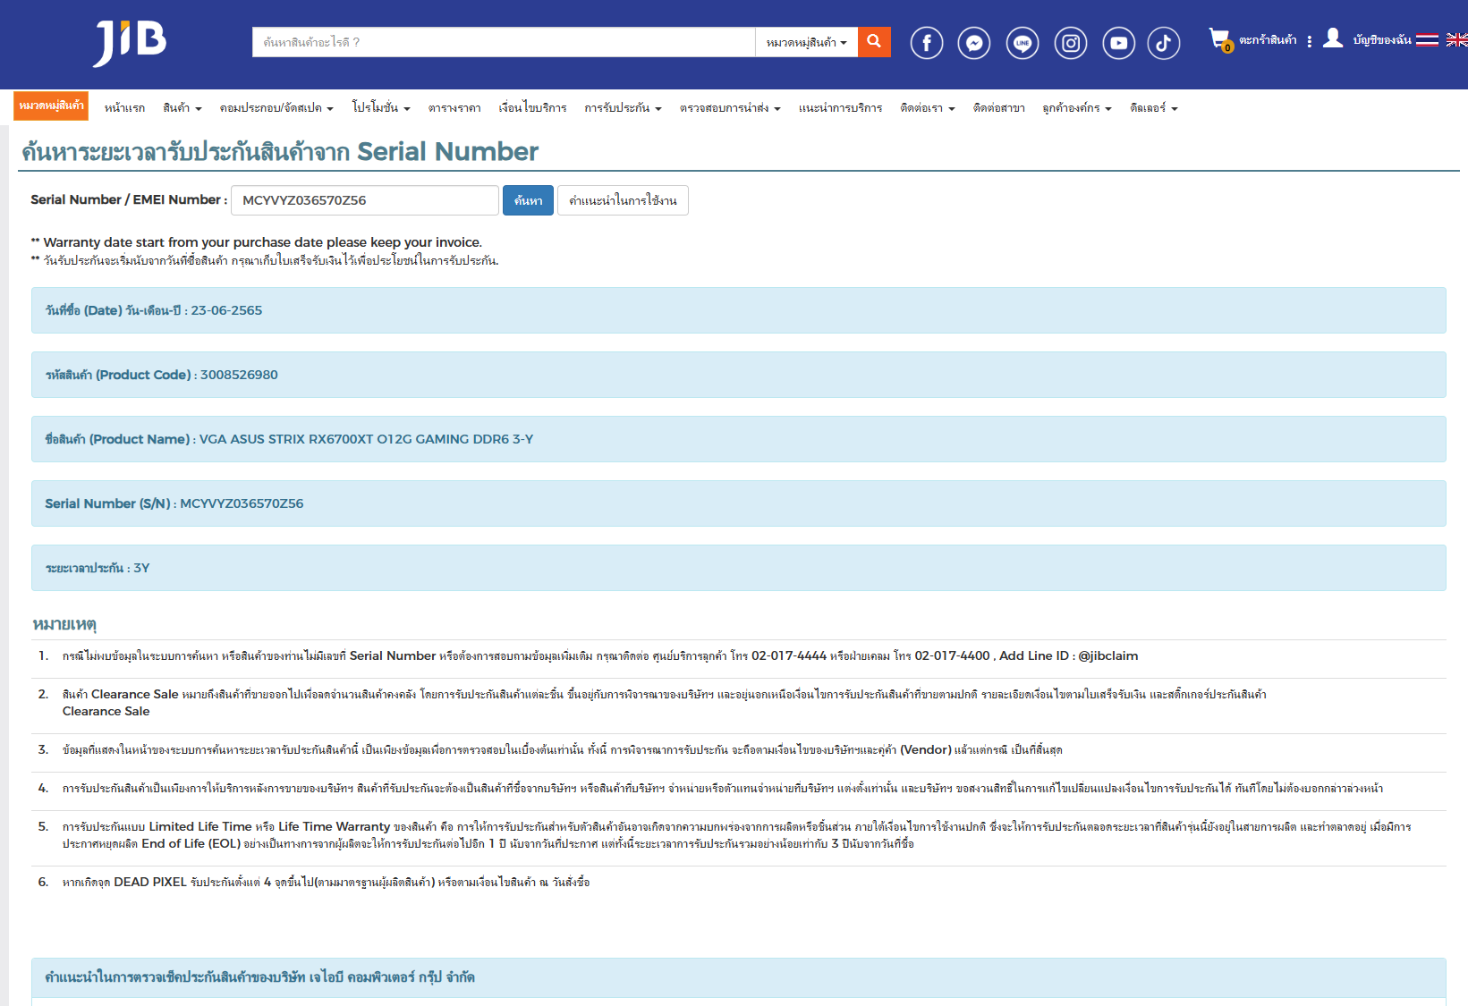Click the DEAD PIXEL note text
This screenshot has width=1468, height=1006.
pyautogui.click(x=326, y=882)
